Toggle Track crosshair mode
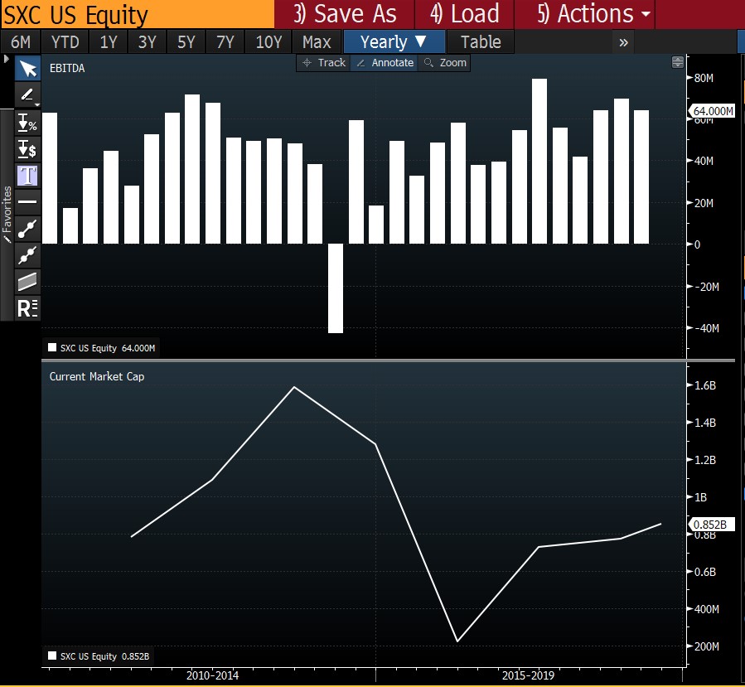The image size is (745, 687). pos(323,63)
